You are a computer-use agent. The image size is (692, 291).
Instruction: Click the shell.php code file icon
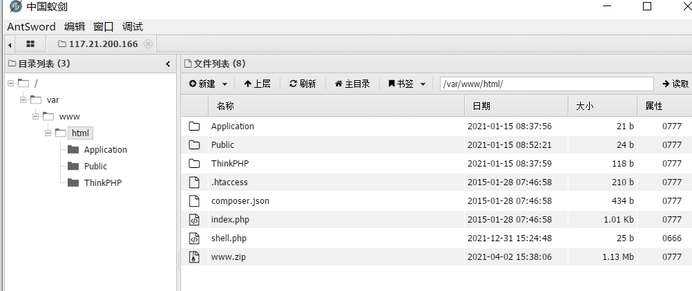pos(194,238)
